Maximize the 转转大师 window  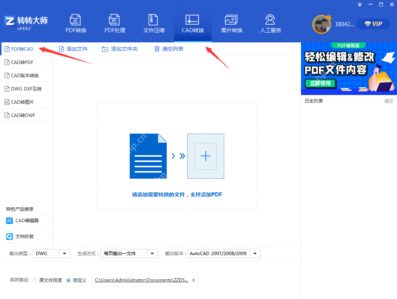click(x=381, y=5)
